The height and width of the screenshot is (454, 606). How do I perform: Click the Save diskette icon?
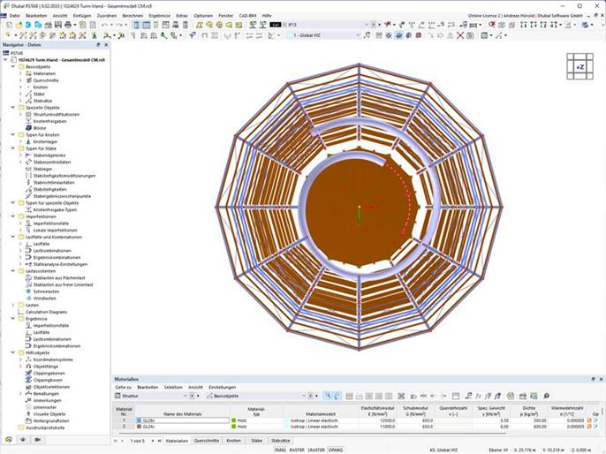[x=58, y=25]
